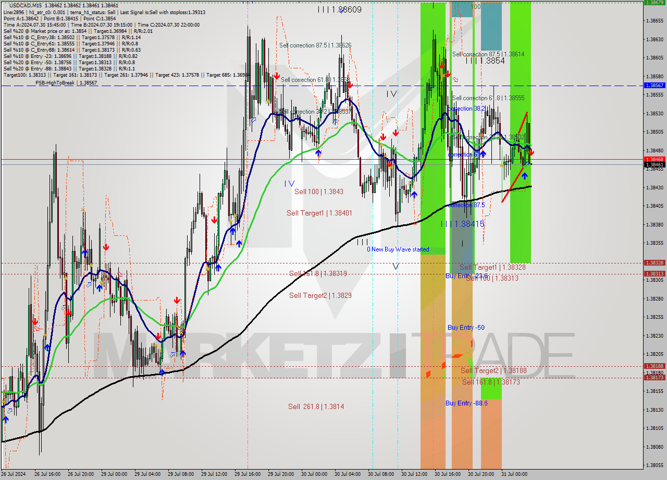Click the 'I I I 1.38415' wave label
This screenshot has width=667, height=480.
(463, 224)
